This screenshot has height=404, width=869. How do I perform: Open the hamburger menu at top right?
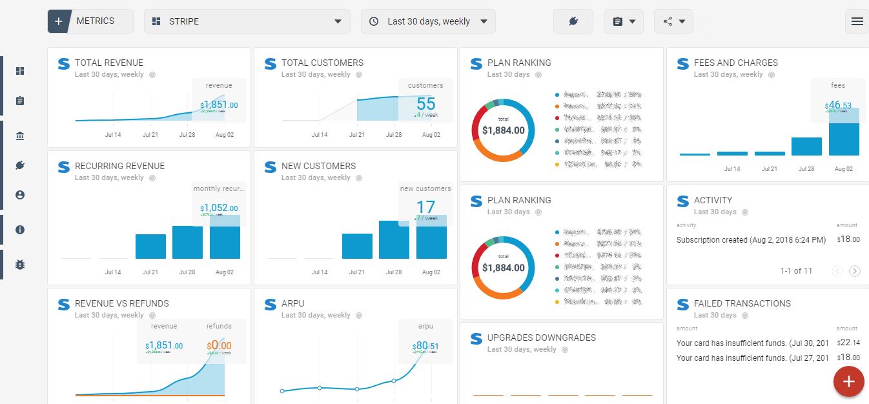tap(857, 21)
